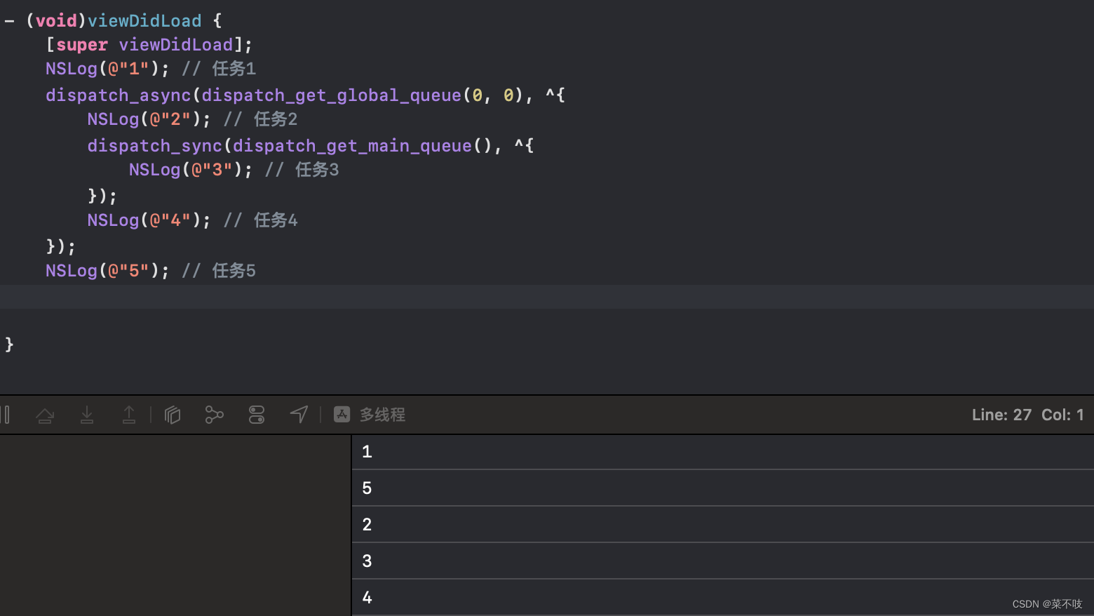1094x616 pixels.
Task: Click the dispatch_async call
Action: 119,95
